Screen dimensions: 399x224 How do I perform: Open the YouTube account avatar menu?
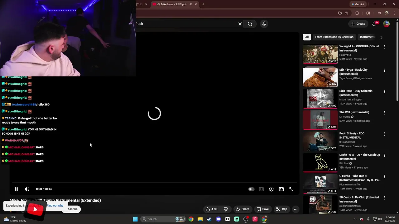[386, 24]
